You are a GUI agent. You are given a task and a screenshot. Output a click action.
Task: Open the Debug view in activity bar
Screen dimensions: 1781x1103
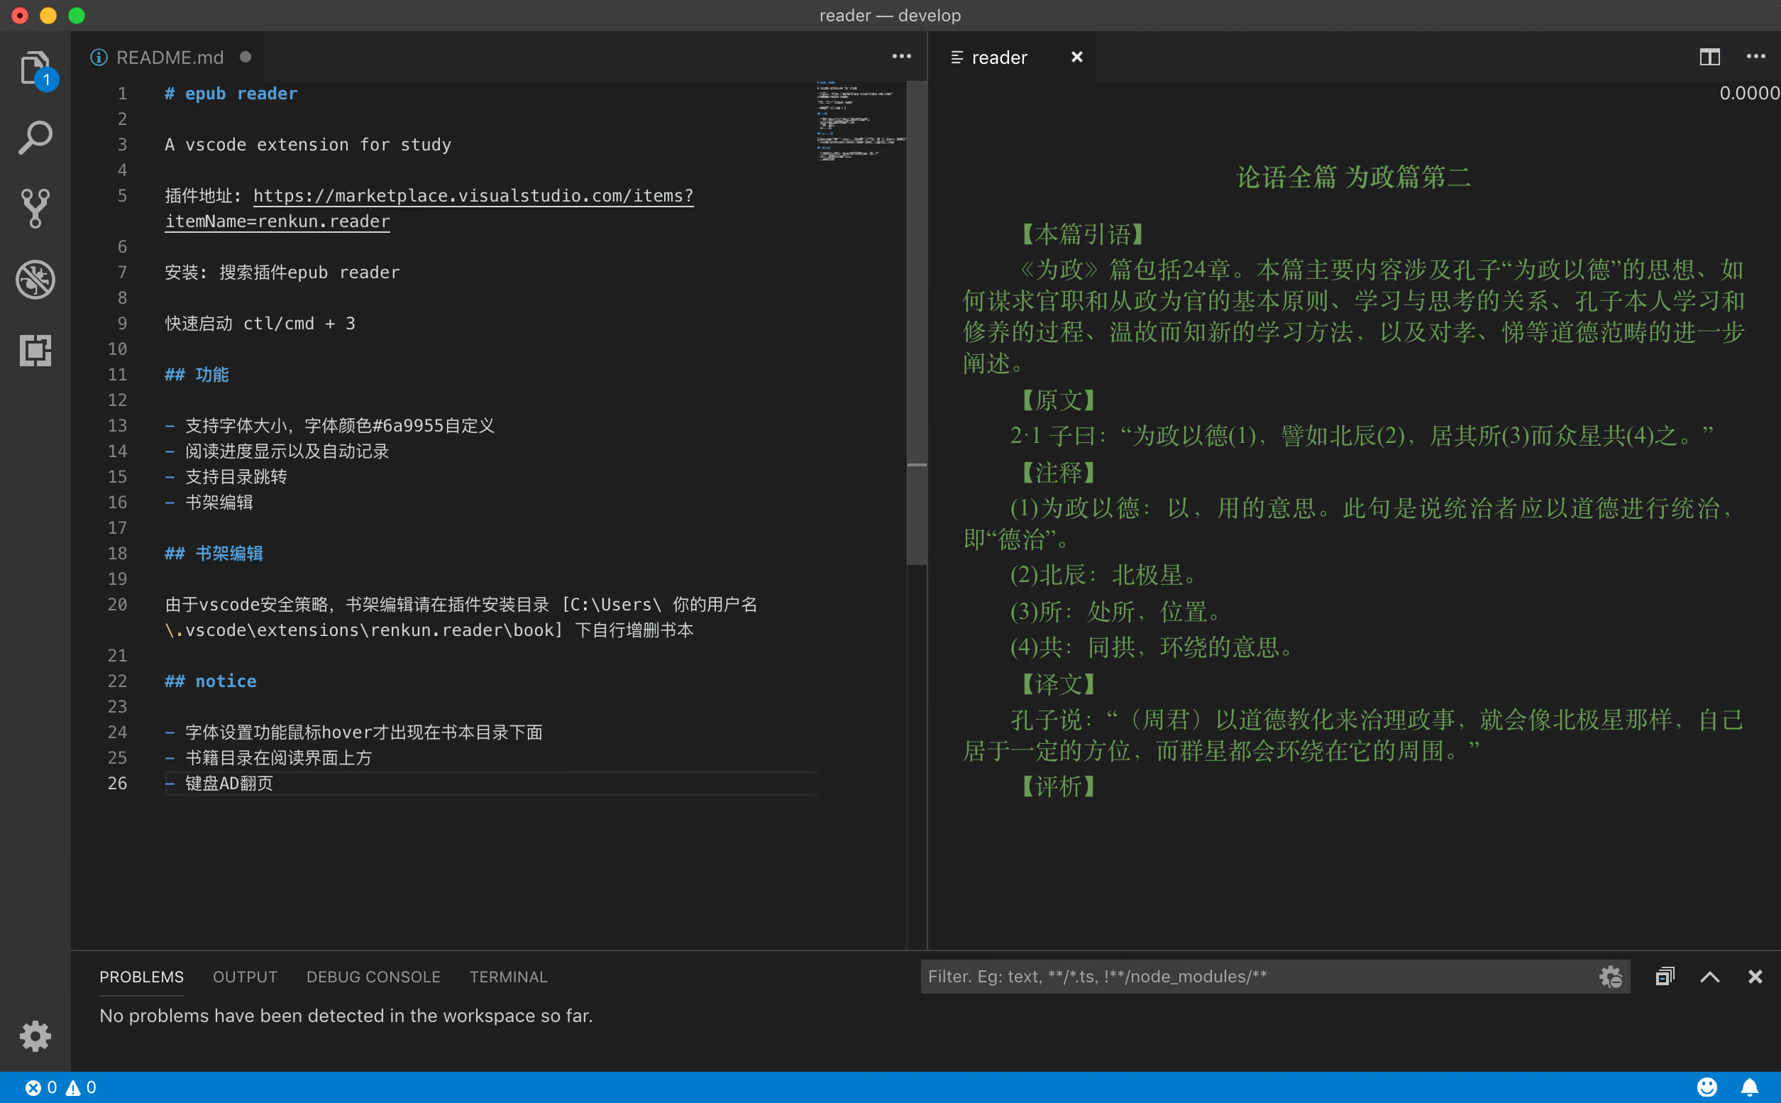(35, 280)
